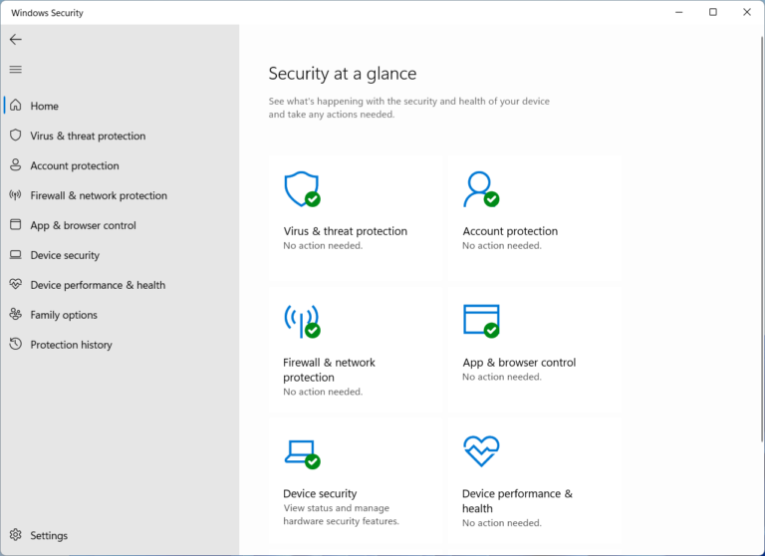Image resolution: width=765 pixels, height=556 pixels.
Task: Click the laptop Device security icon in sidebar
Action: pyautogui.click(x=16, y=254)
